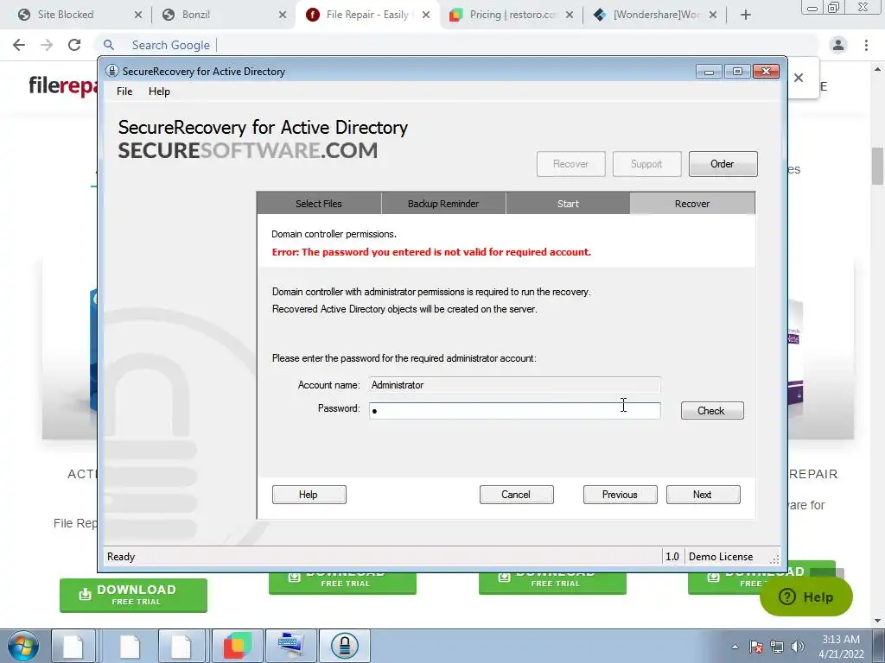The image size is (885, 663).
Task: Click the Demo License status text
Action: tap(721, 557)
